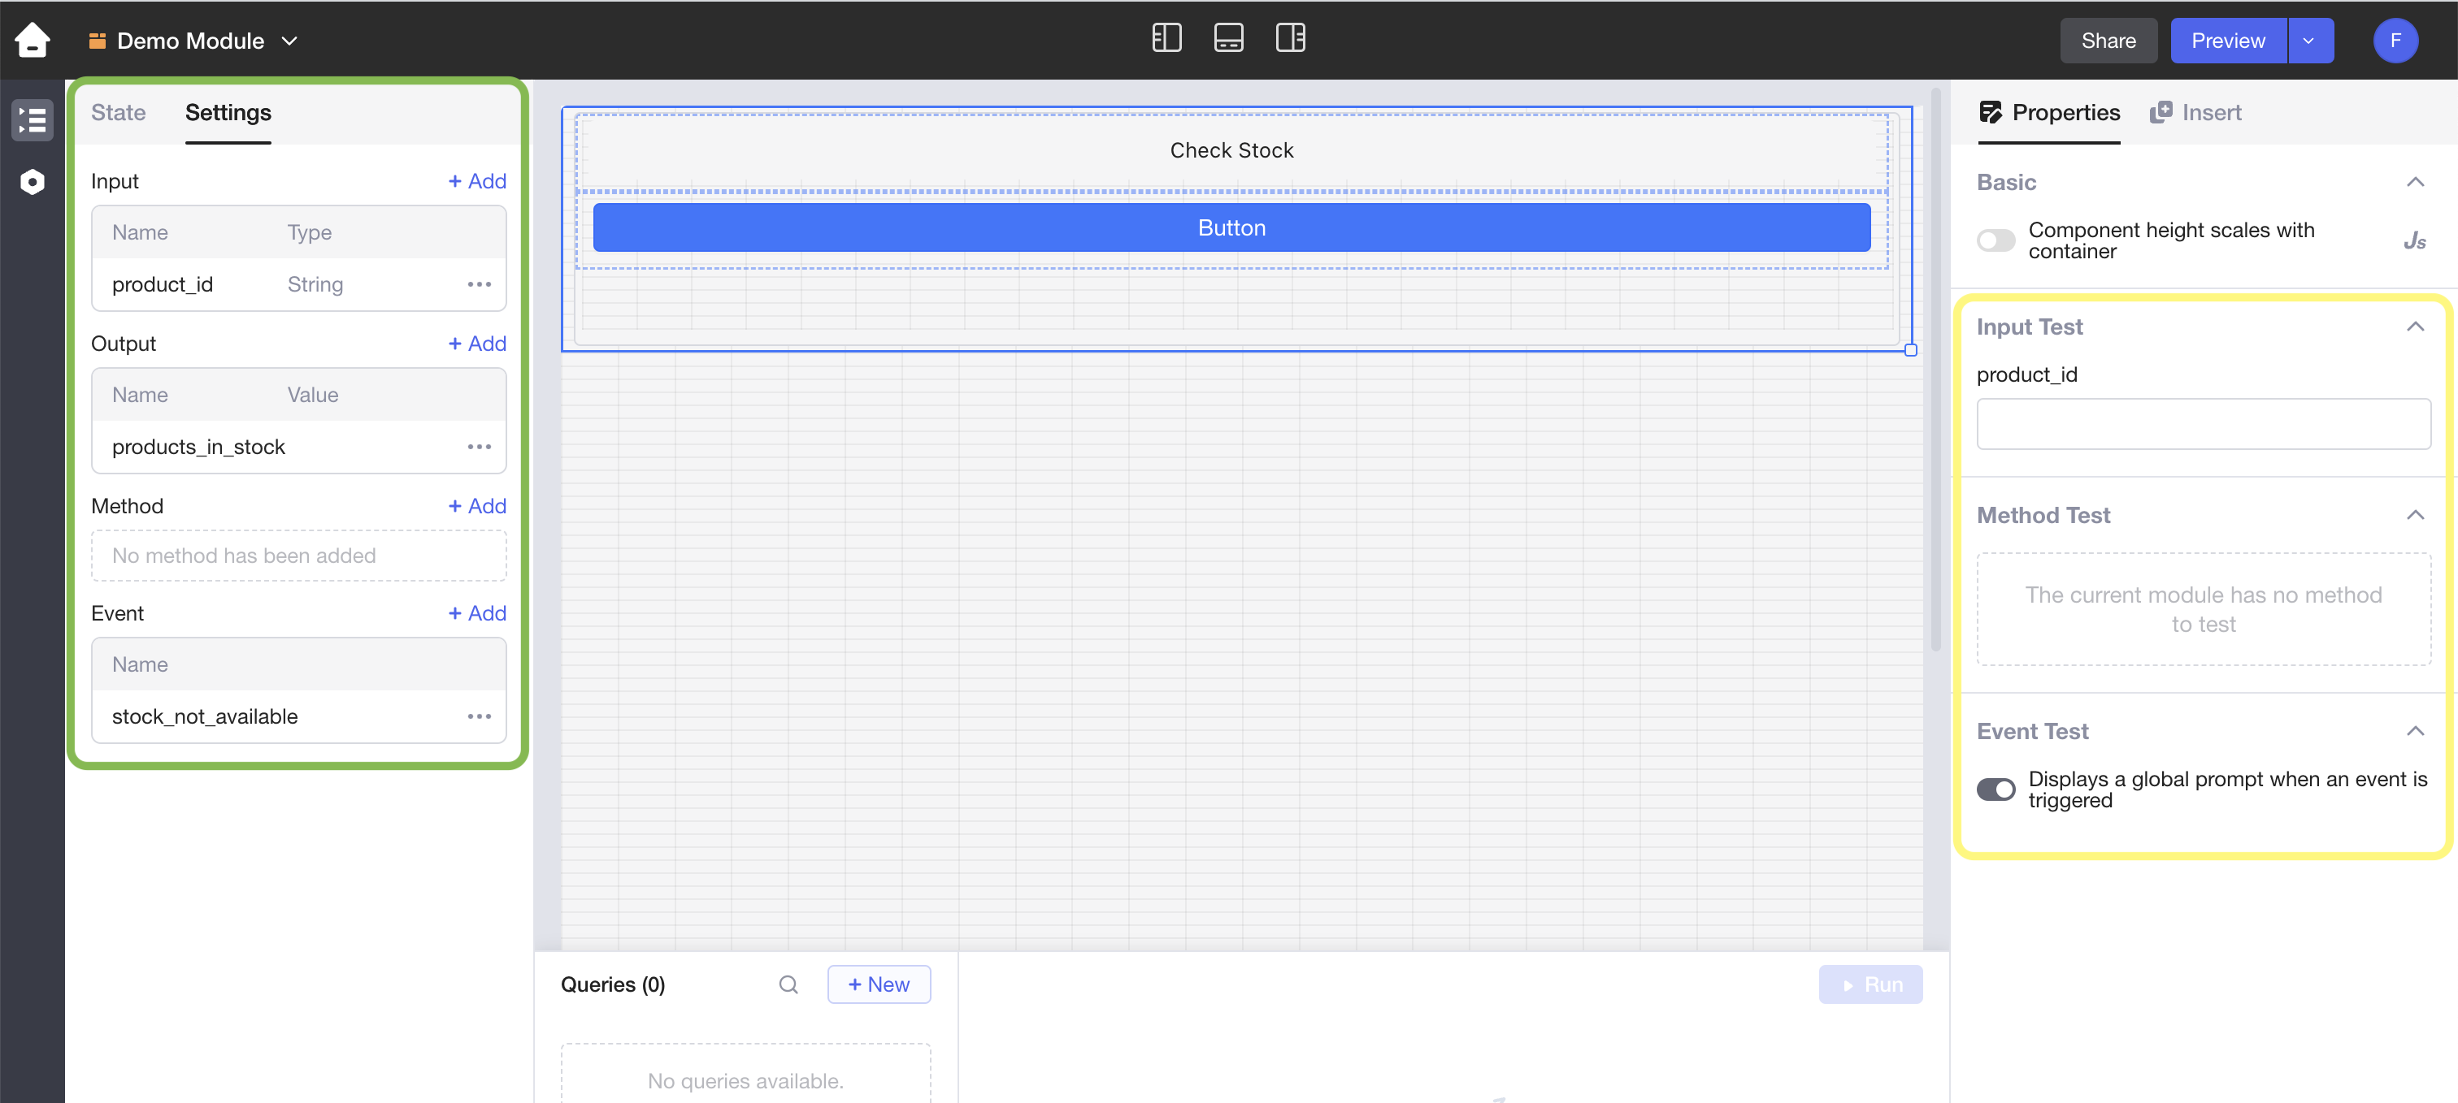2458x1103 pixels.
Task: Collapse the Method Test section
Action: tap(2415, 516)
